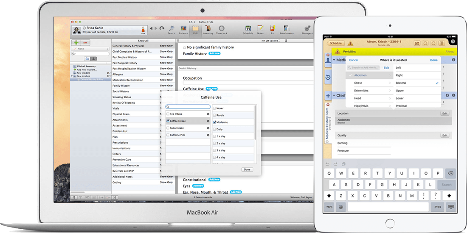The image size is (467, 233).
Task: Select Past Medical History section
Action: [143, 57]
